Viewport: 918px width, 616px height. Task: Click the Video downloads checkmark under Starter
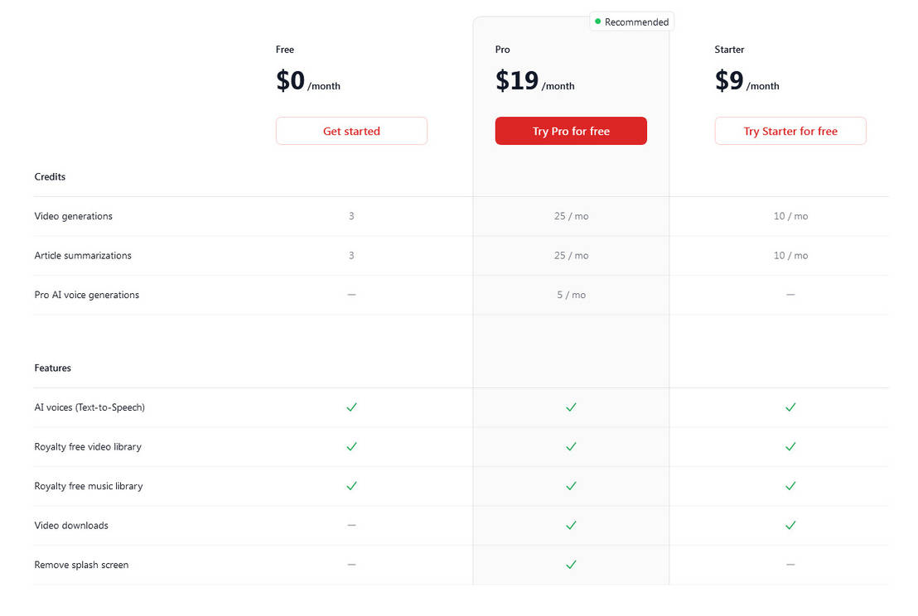790,525
